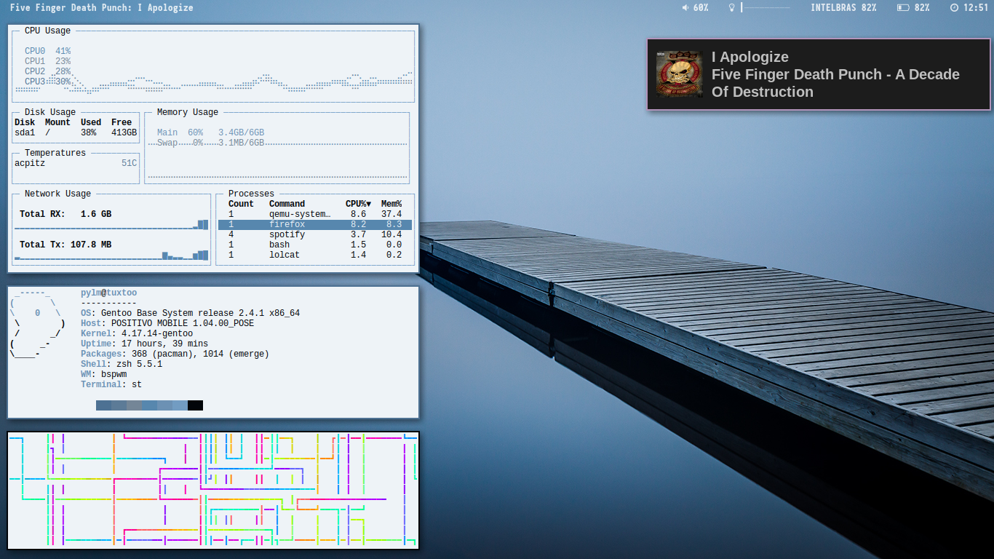Click the black color block in the neofetch palette
This screenshot has width=994, height=559.
(195, 405)
